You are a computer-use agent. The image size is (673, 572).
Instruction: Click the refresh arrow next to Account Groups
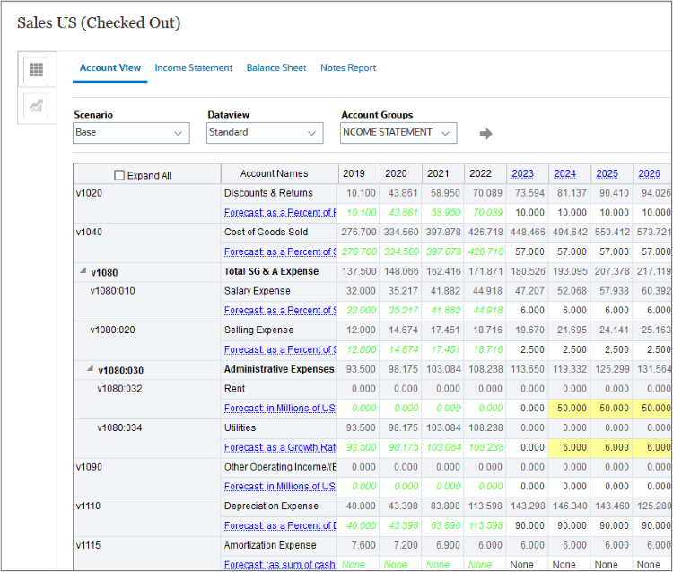pyautogui.click(x=485, y=134)
